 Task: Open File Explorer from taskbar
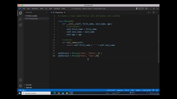tap(67, 93)
